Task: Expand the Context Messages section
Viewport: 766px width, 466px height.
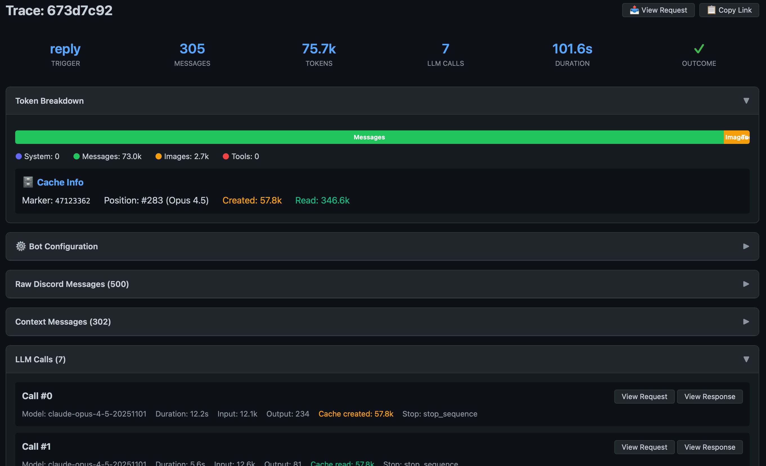Action: 746,322
